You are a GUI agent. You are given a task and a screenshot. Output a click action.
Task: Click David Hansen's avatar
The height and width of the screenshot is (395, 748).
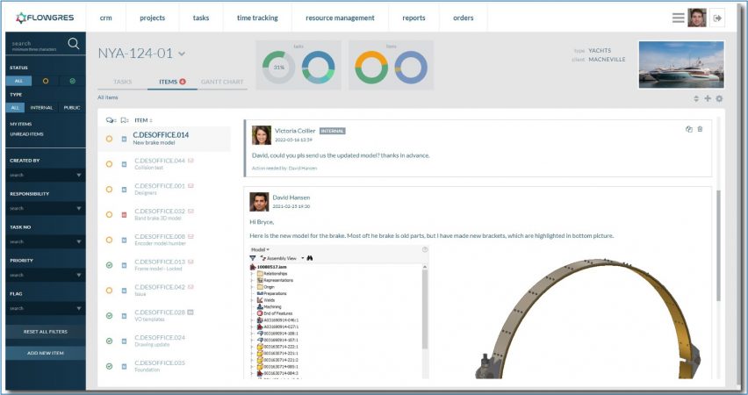[259, 202]
